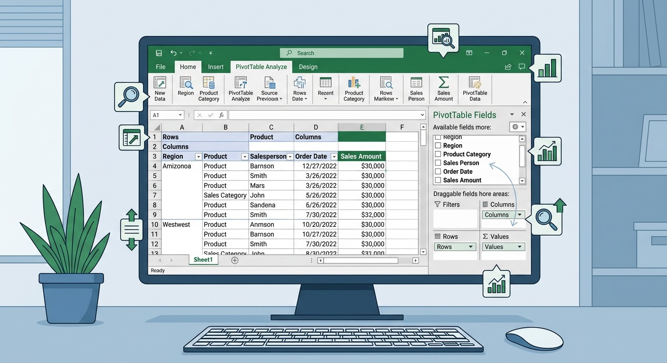The image size is (667, 363).
Task: Check the Sales Person field checkbox
Action: pyautogui.click(x=438, y=163)
